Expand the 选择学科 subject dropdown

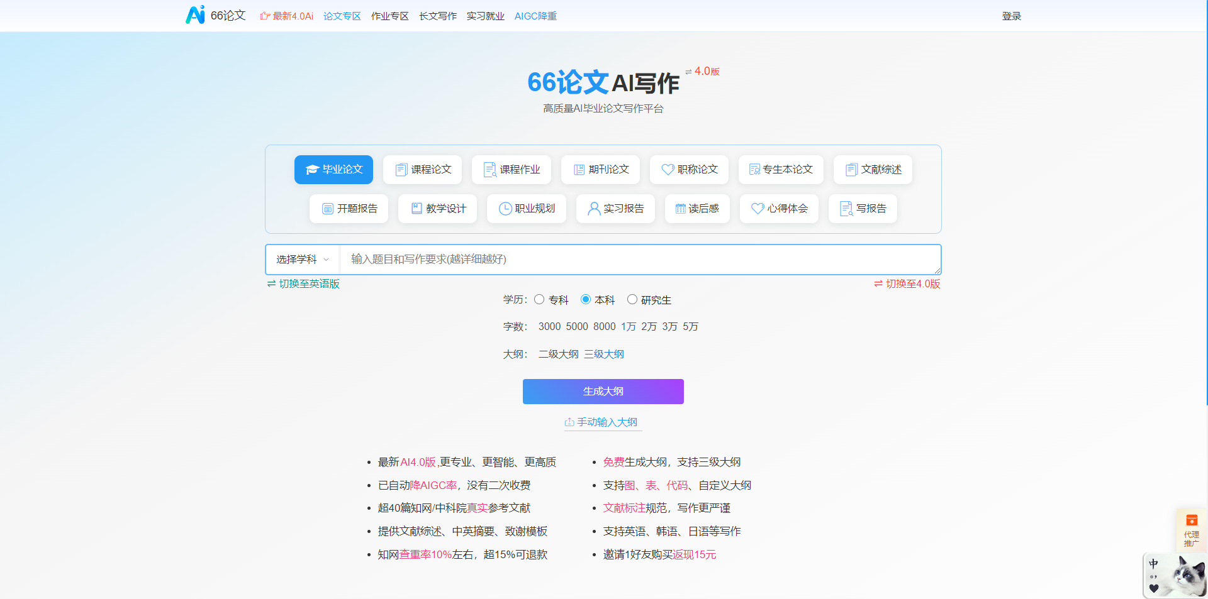[x=303, y=260]
